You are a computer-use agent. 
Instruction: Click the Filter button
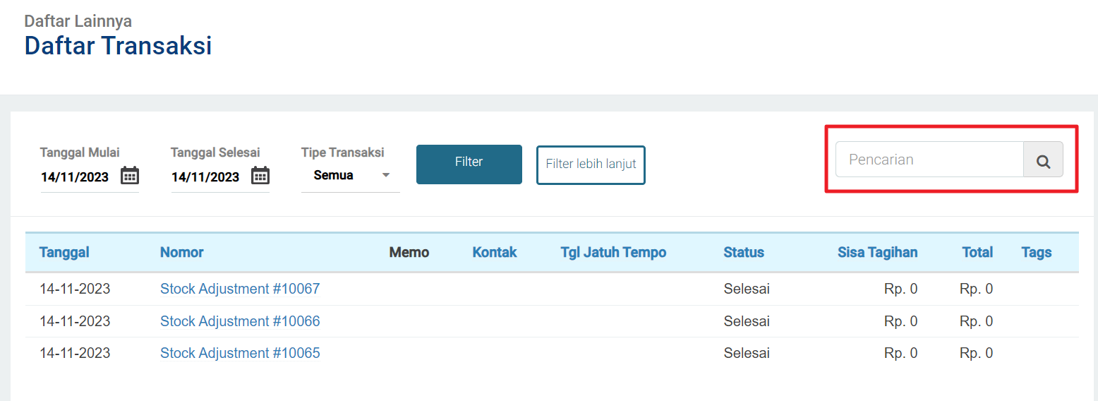tap(469, 164)
